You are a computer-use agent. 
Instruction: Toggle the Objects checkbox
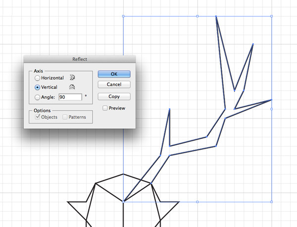37,117
